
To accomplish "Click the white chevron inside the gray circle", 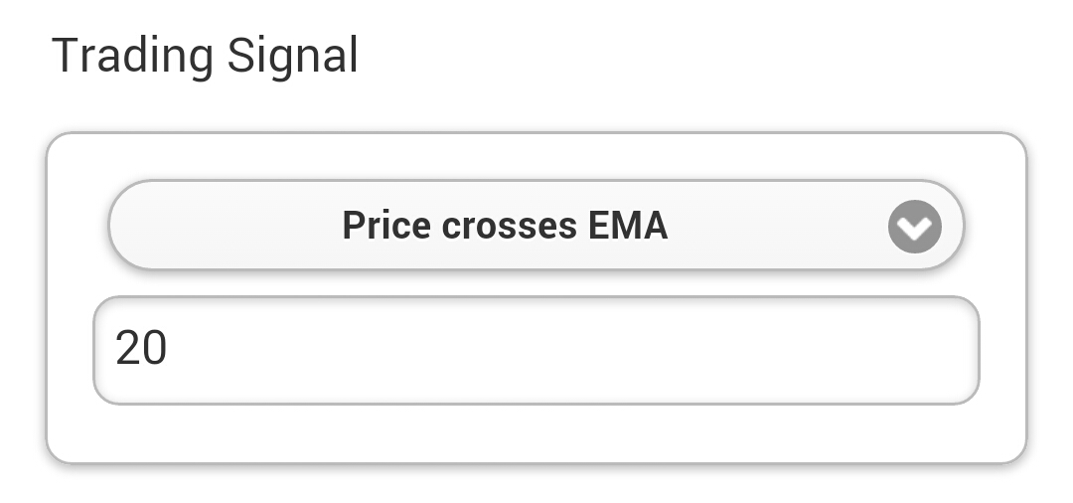I will tap(914, 230).
